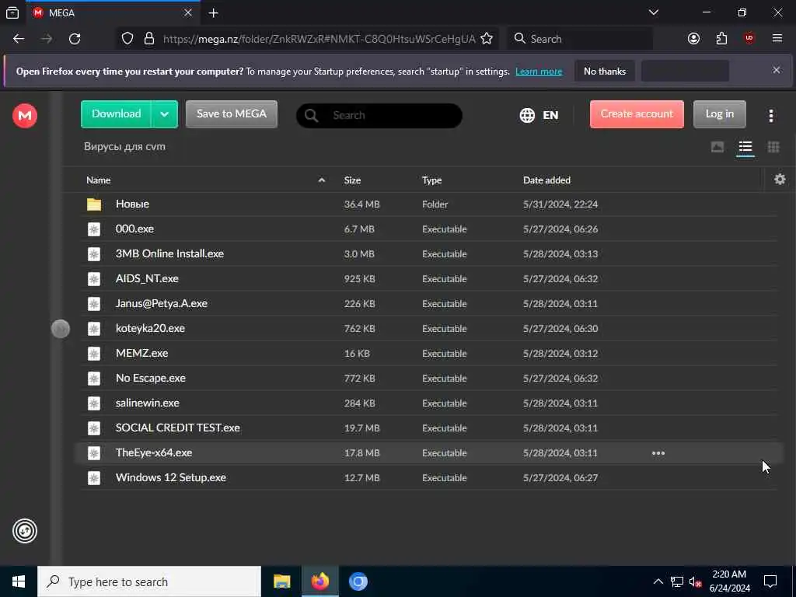Open the three-dot menu beside Log in
Screen dimensions: 796x597
coord(770,116)
